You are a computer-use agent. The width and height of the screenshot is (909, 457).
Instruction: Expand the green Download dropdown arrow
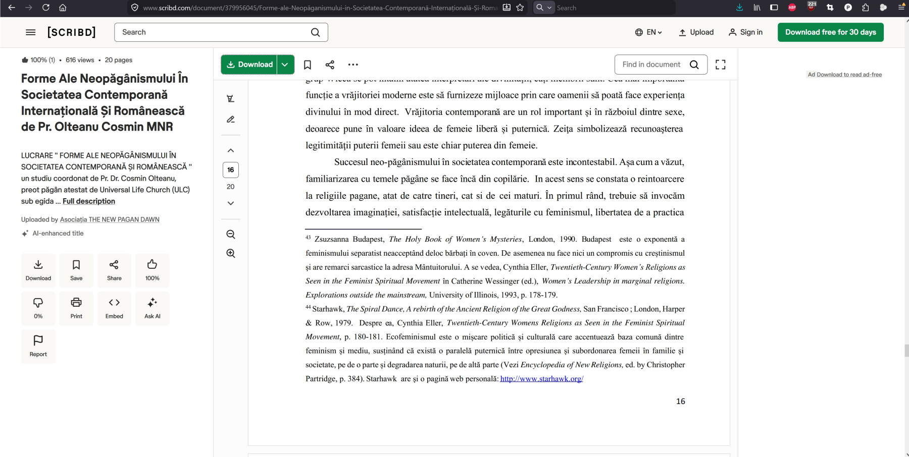coord(285,65)
